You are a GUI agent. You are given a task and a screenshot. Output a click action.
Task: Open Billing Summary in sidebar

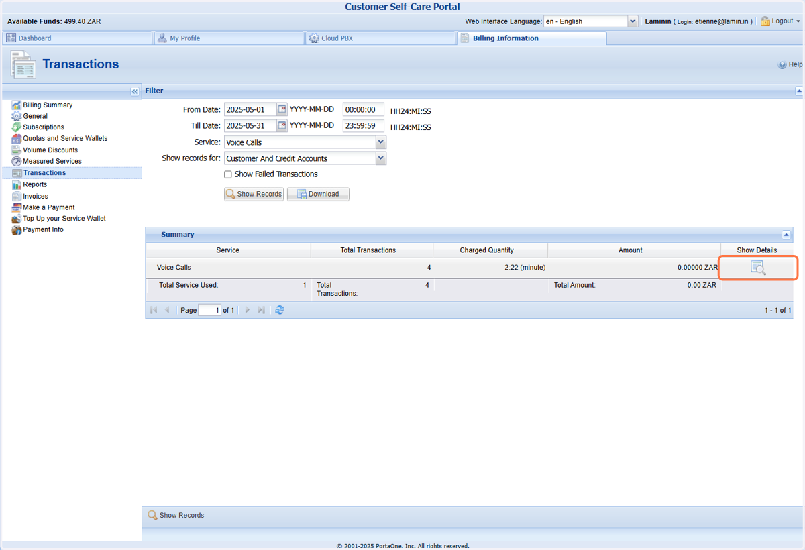click(48, 105)
